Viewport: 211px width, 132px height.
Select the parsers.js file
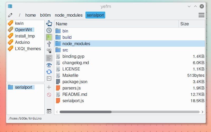tap(71, 88)
